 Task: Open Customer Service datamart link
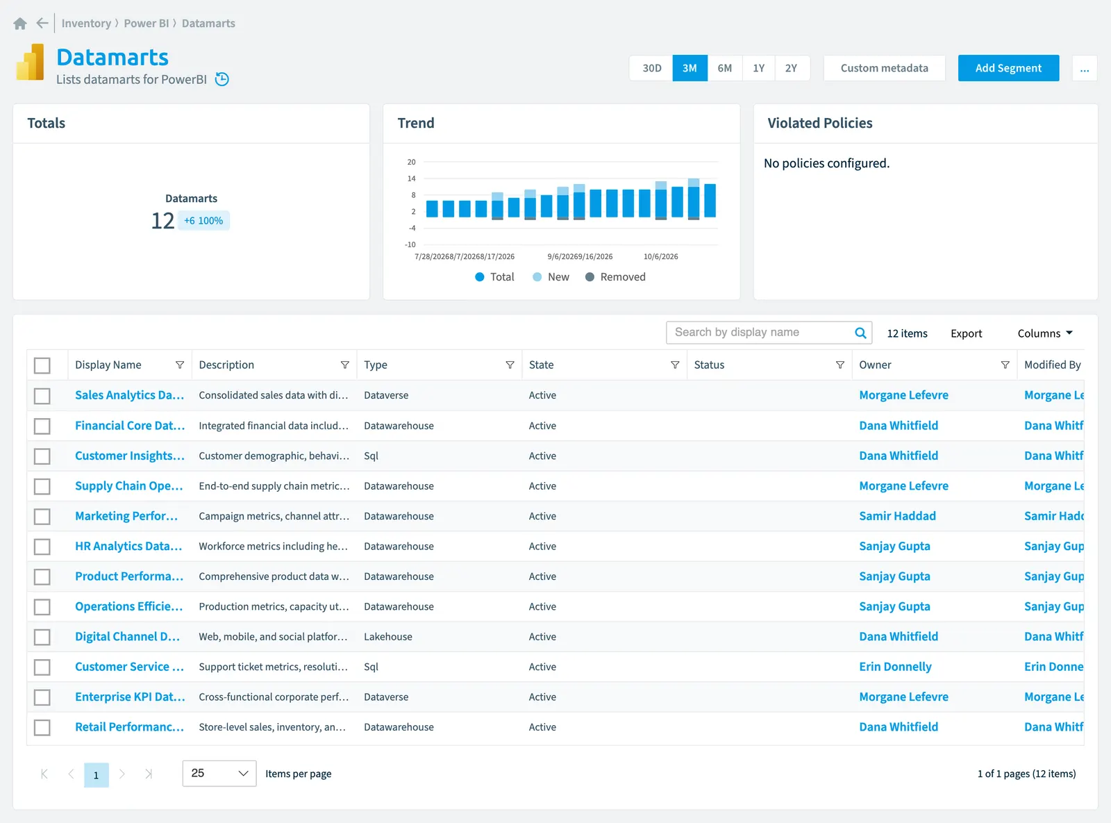click(x=129, y=667)
